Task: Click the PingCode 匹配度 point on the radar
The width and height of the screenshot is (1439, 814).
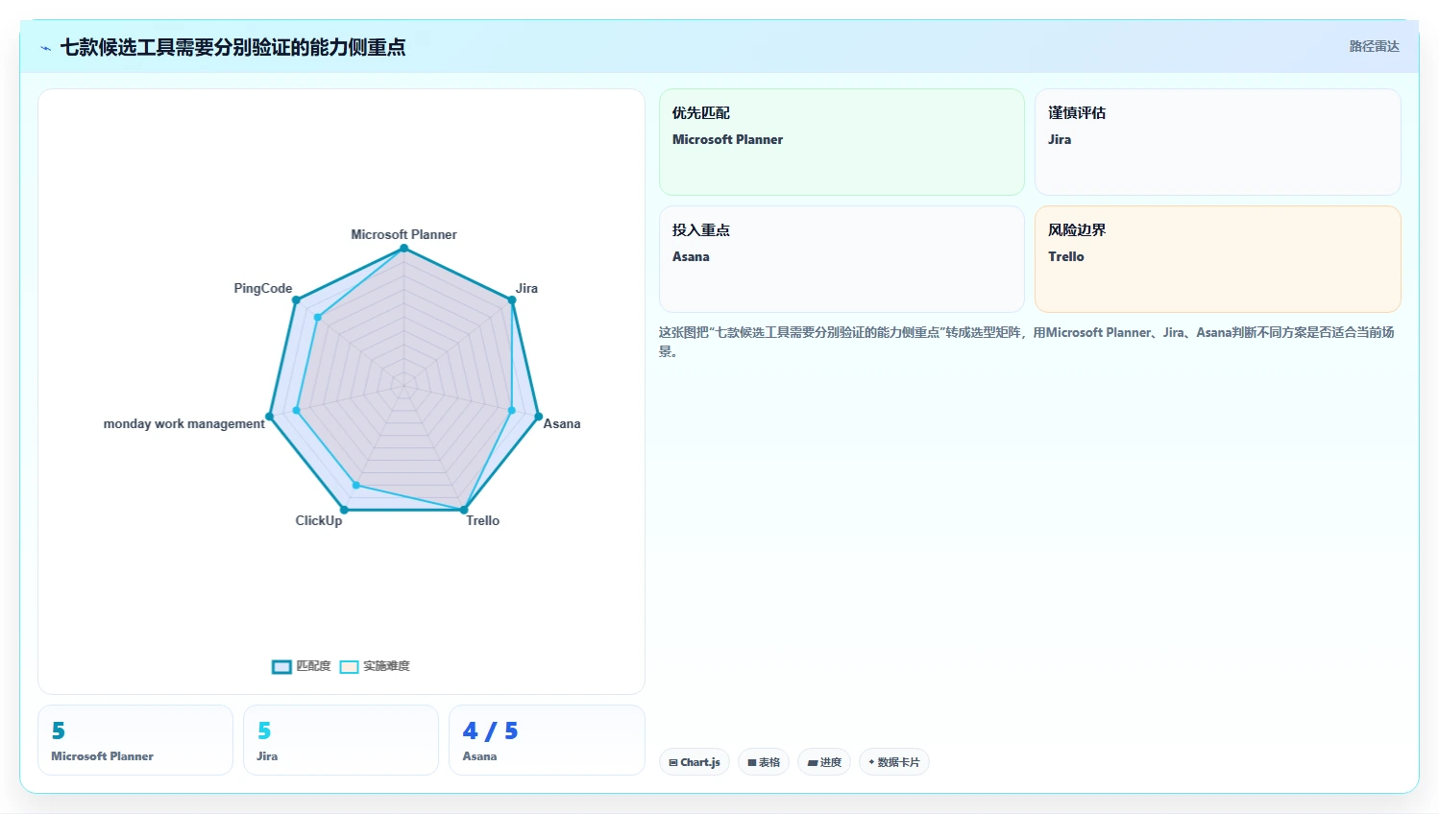Action: click(296, 300)
